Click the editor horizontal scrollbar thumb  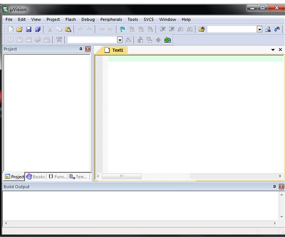pyautogui.click(x=122, y=176)
